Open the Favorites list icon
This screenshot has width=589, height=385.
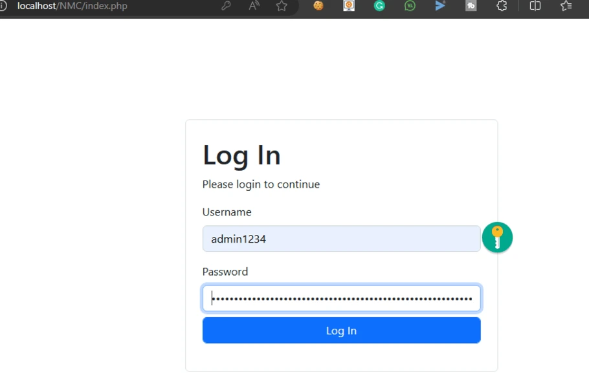coord(566,6)
